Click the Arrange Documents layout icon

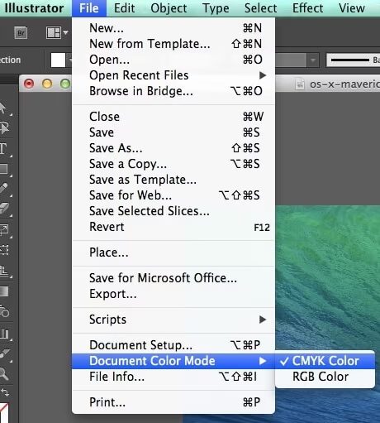coord(54,33)
